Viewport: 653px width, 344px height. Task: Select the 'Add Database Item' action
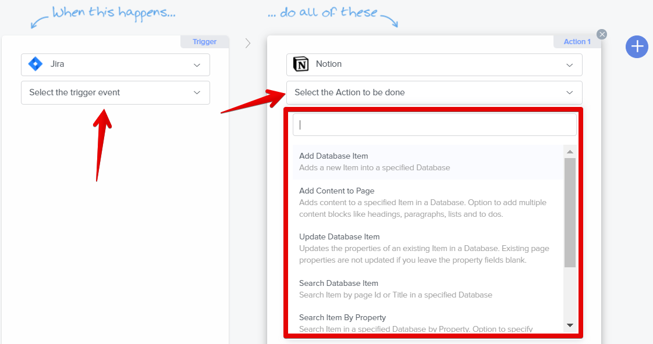(333, 156)
